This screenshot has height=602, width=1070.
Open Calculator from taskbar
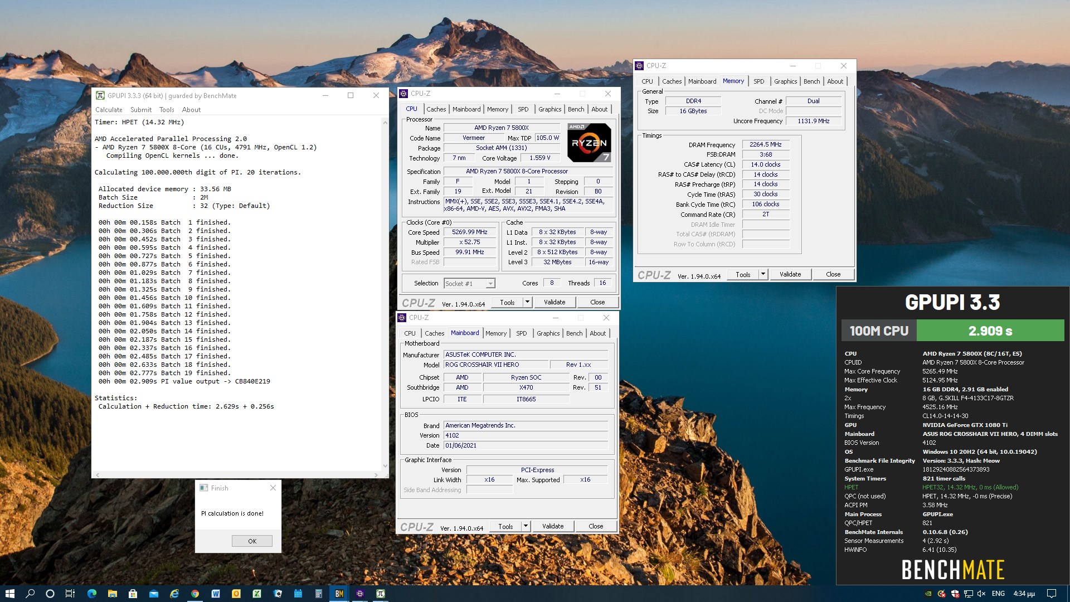tap(318, 594)
